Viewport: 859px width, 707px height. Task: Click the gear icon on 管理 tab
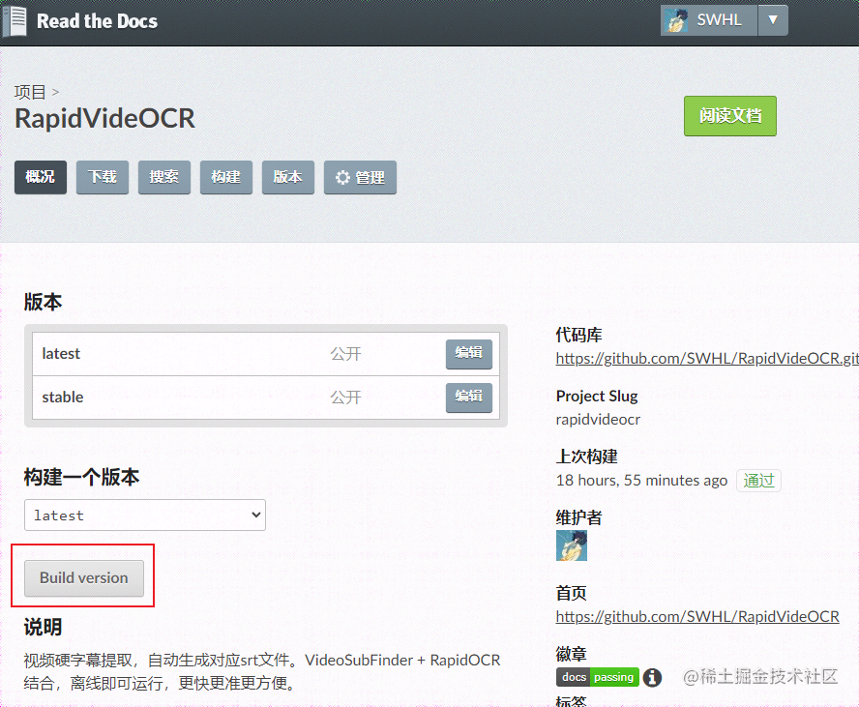click(x=343, y=177)
